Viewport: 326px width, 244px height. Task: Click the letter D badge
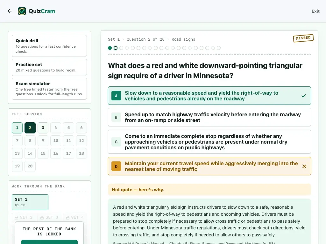click(116, 166)
